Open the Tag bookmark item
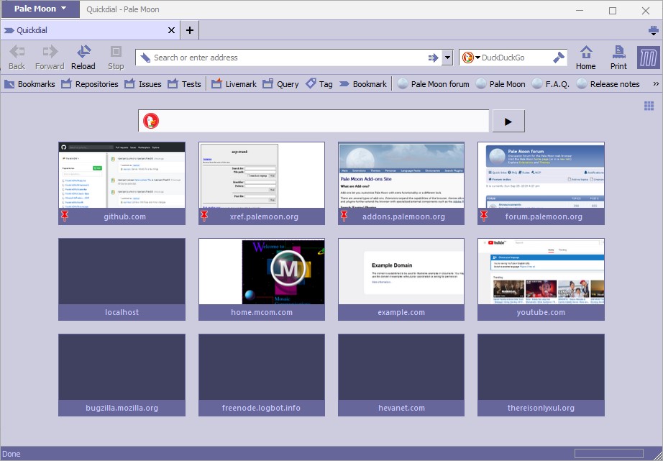The width and height of the screenshot is (663, 461). pyautogui.click(x=319, y=83)
